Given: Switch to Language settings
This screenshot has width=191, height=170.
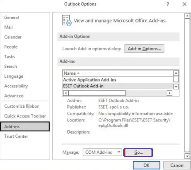Looking at the screenshot, I should coord(14,76).
